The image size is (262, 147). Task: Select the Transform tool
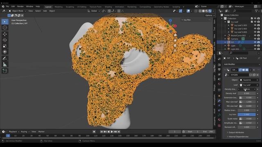(5, 52)
